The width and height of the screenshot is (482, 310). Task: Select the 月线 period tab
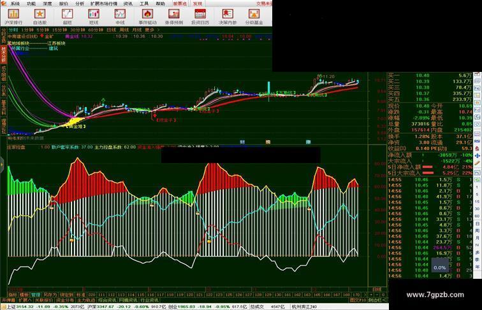click(137, 30)
